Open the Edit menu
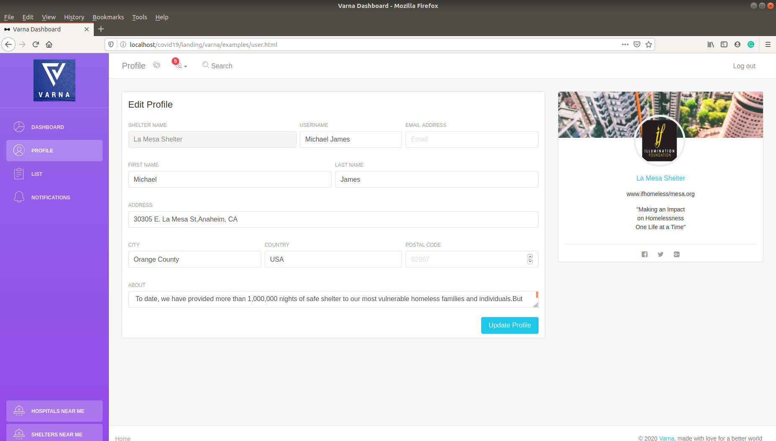Screen dimensions: 776x441 [28, 17]
